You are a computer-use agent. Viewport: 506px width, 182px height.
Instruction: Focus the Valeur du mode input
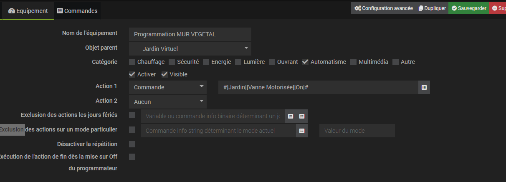coord(357,131)
